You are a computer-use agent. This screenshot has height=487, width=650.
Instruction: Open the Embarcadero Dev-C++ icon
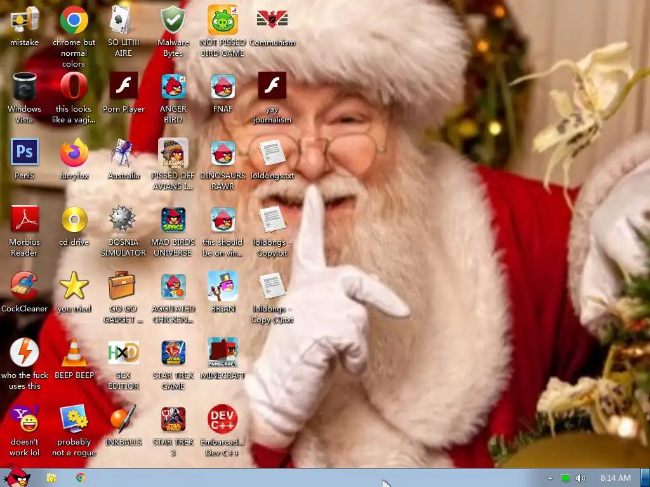[223, 419]
